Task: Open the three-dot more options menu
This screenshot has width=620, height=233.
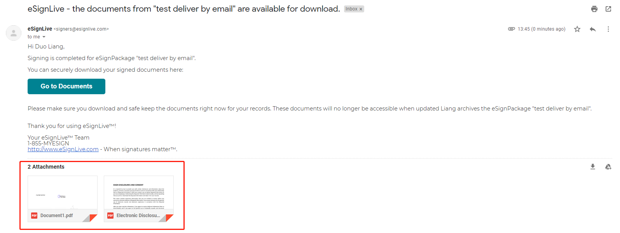Action: 608,29
